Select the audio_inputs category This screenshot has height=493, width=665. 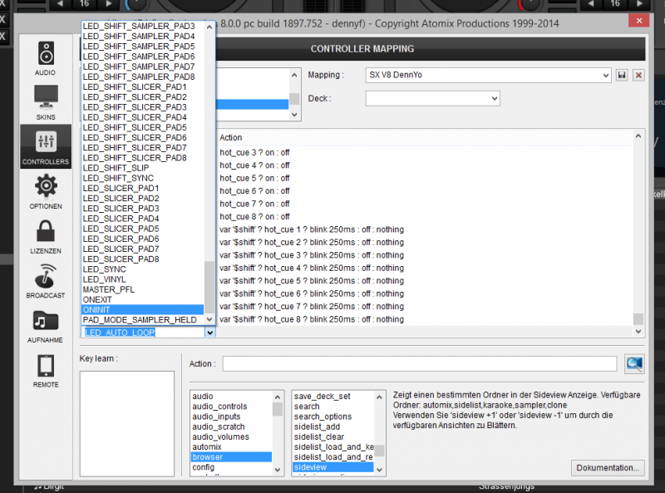[x=232, y=417]
